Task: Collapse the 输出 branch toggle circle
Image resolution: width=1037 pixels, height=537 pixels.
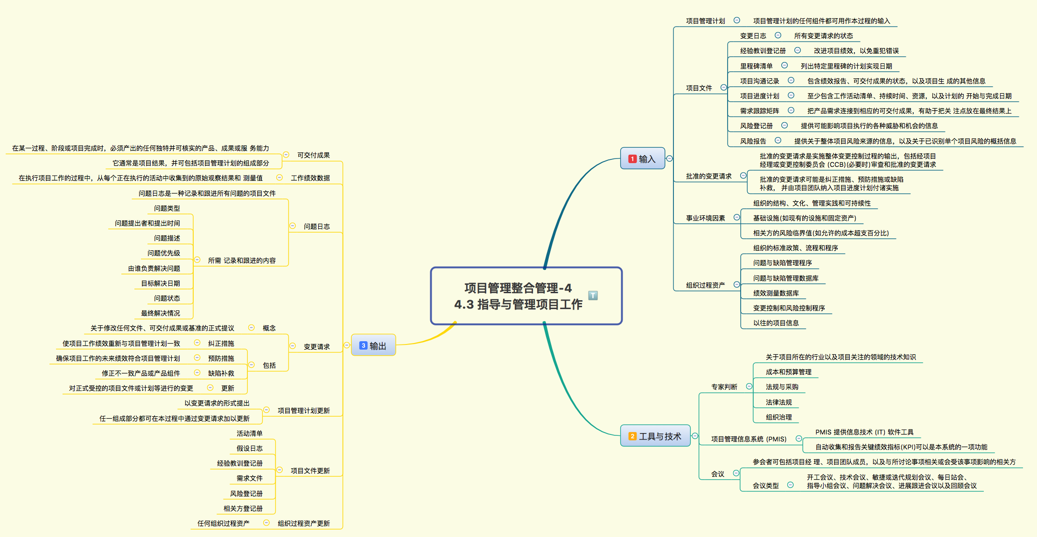Action: 347,345
